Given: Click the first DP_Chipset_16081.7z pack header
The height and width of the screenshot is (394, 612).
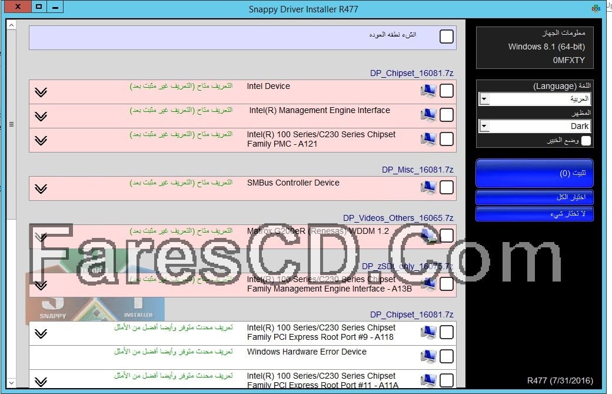Looking at the screenshot, I should click(x=412, y=74).
